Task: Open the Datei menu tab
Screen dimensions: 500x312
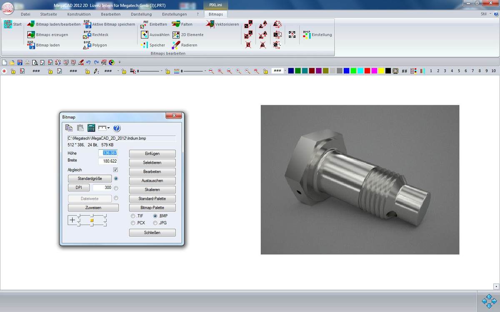Action: click(25, 14)
